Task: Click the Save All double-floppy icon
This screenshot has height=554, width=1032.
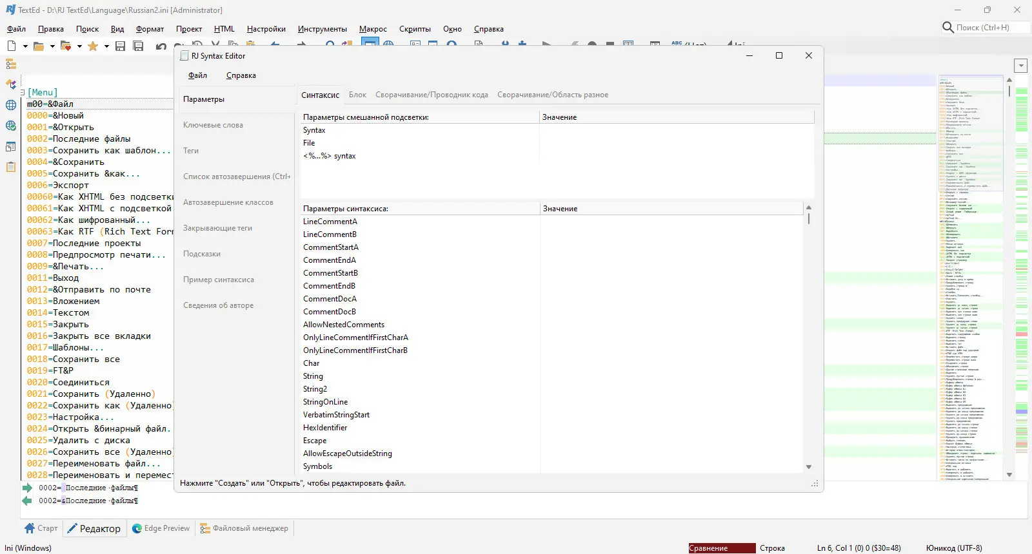Action: [138, 46]
